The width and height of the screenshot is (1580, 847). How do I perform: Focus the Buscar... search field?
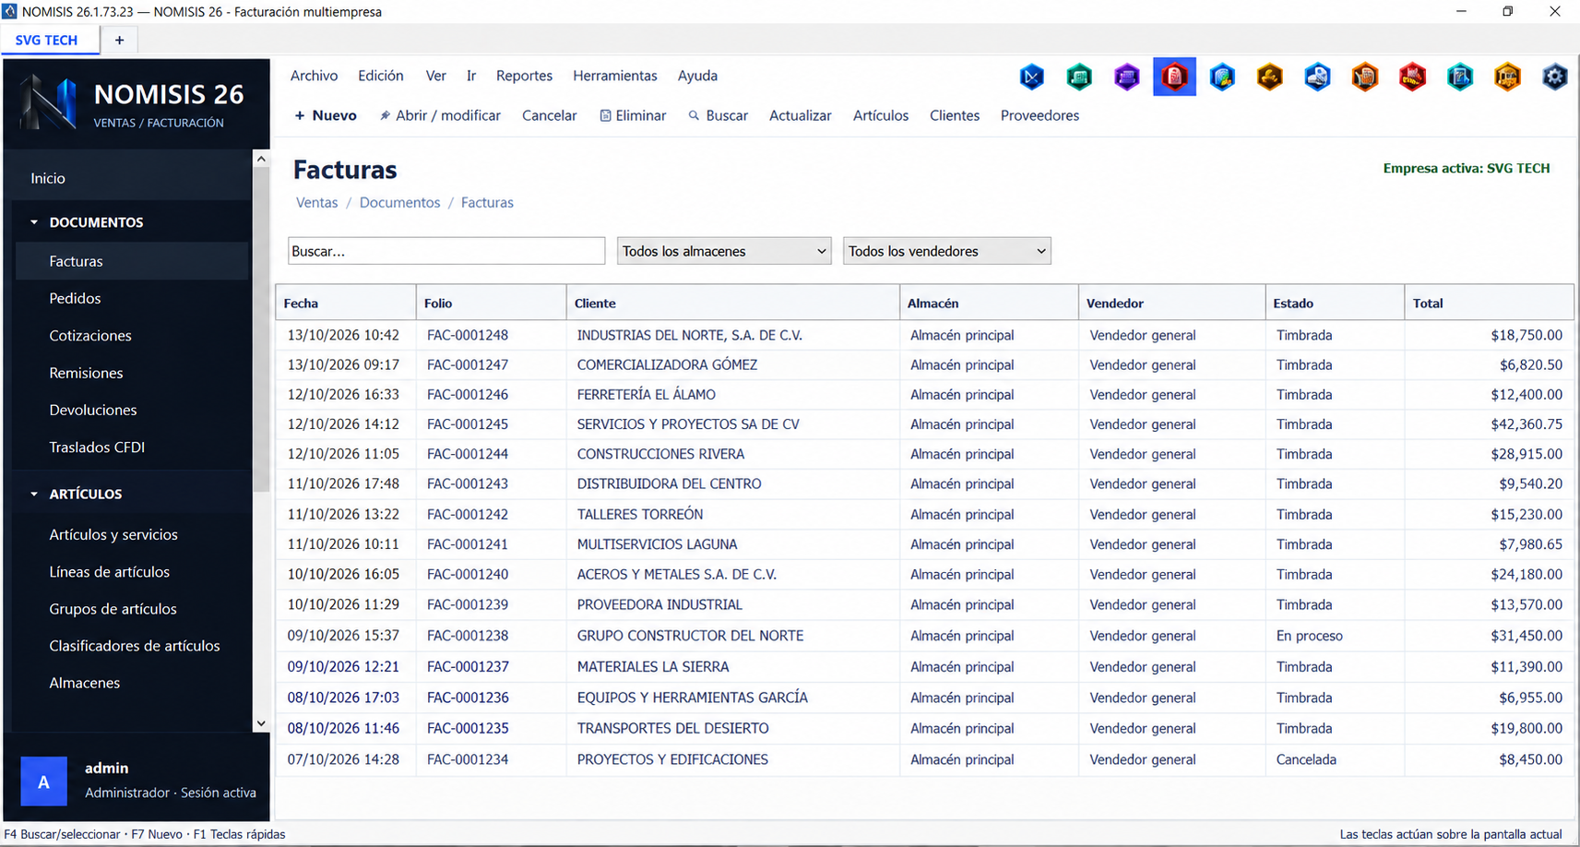[446, 251]
